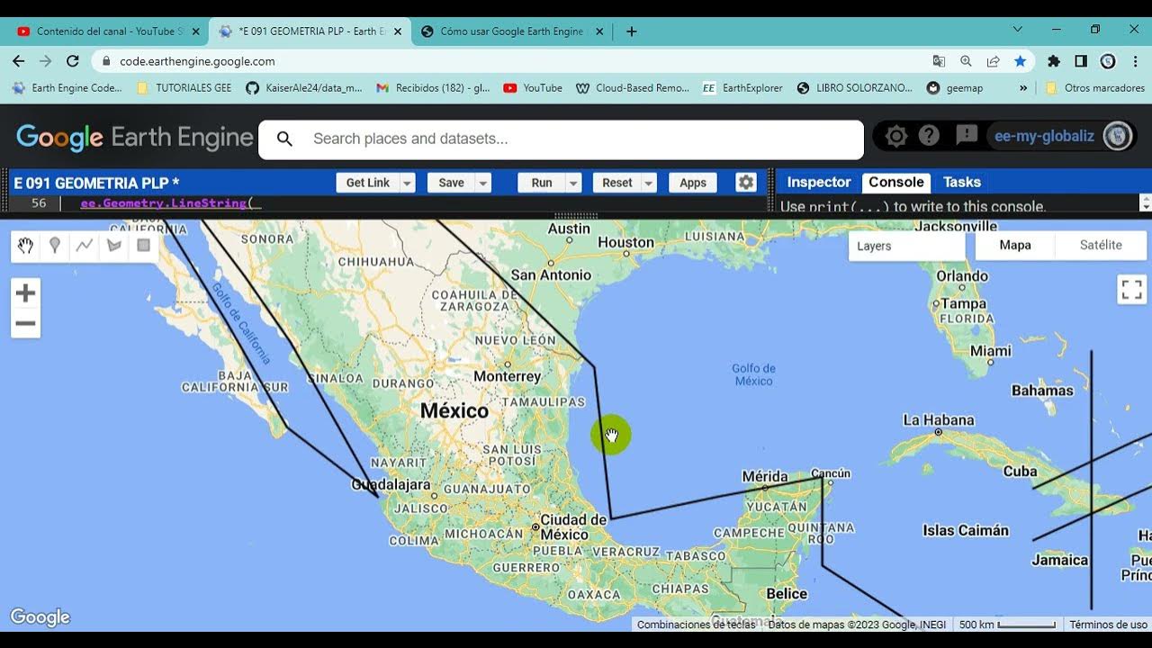
Task: Open the send feedback icon
Action: click(967, 136)
